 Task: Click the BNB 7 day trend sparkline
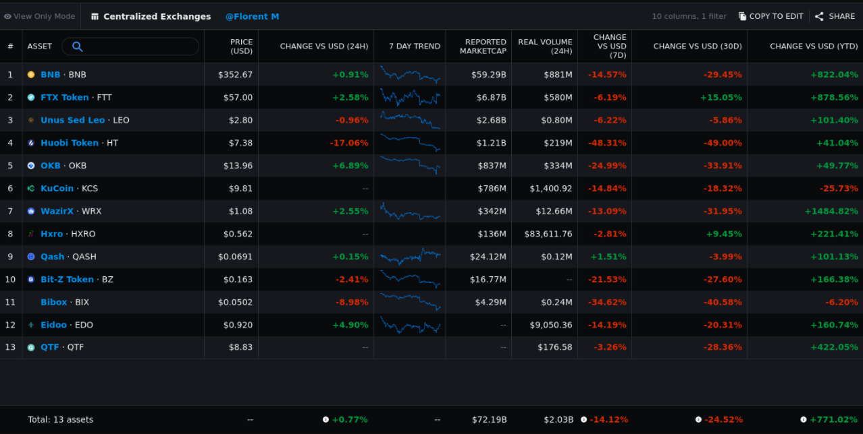click(409, 75)
